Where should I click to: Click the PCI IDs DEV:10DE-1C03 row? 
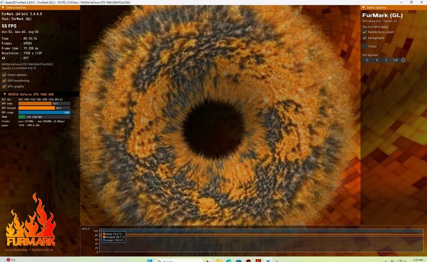pyautogui.click(x=32, y=100)
